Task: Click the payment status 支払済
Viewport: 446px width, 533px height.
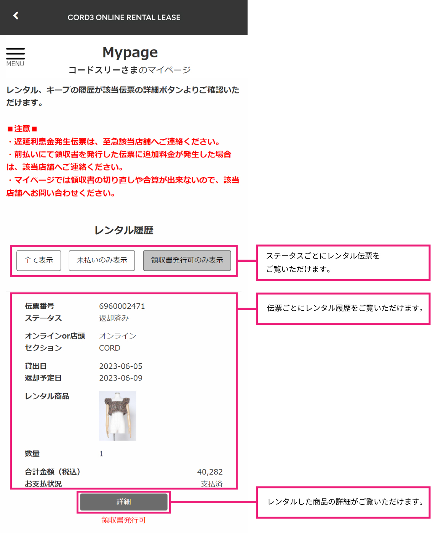Action: click(x=212, y=484)
